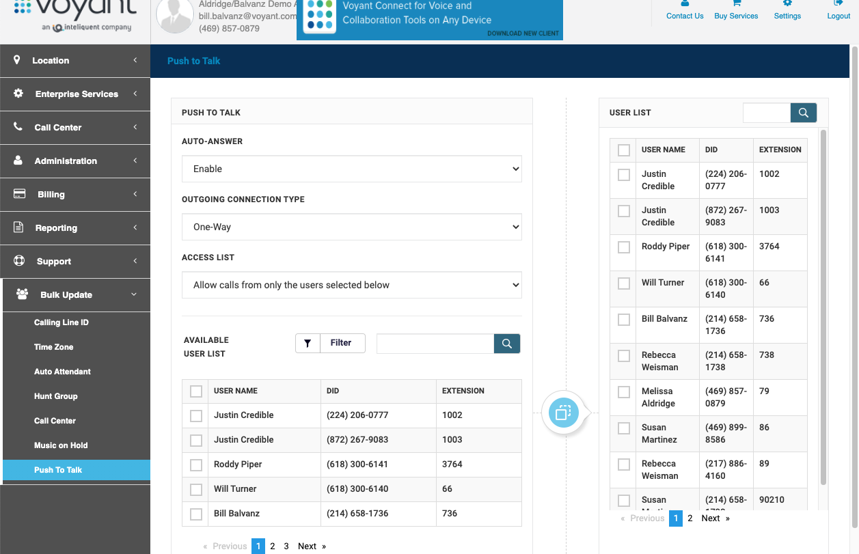This screenshot has width=859, height=554.
Task: Click the transfer users icon between lists
Action: [563, 413]
